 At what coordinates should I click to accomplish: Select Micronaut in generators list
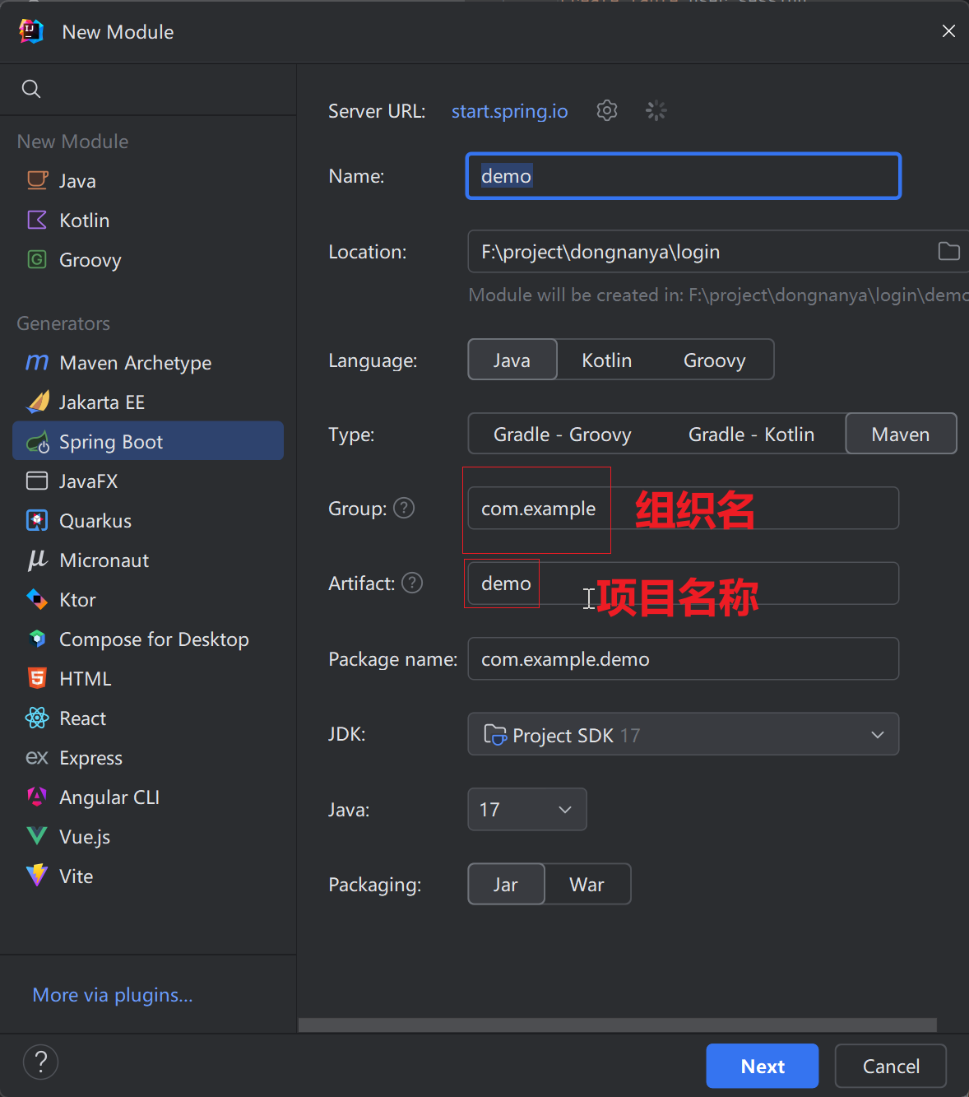coord(148,560)
